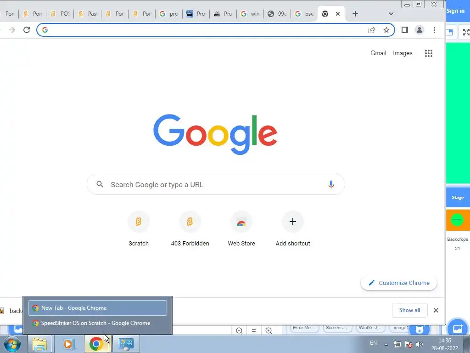Image resolution: width=470 pixels, height=353 pixels.
Task: Close the active New Tab tab
Action: [338, 14]
